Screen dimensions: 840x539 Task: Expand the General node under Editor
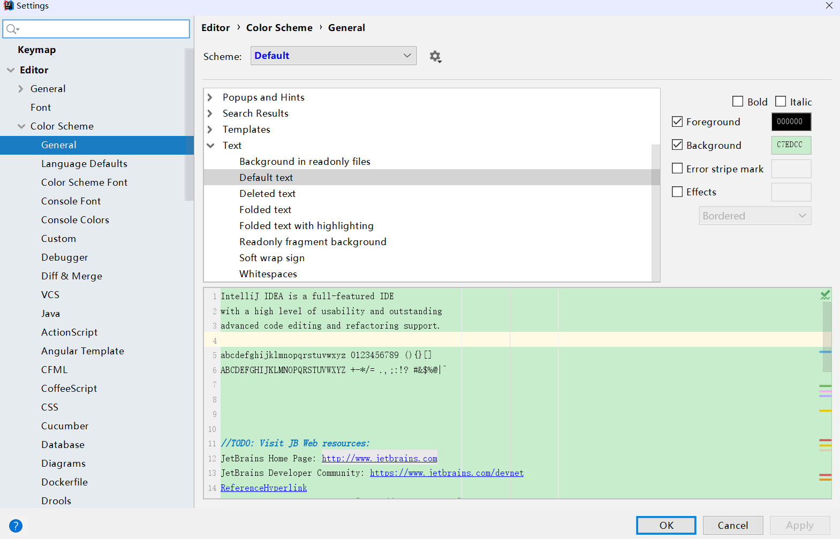click(x=21, y=89)
